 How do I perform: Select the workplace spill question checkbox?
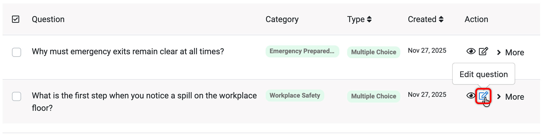pyautogui.click(x=16, y=96)
